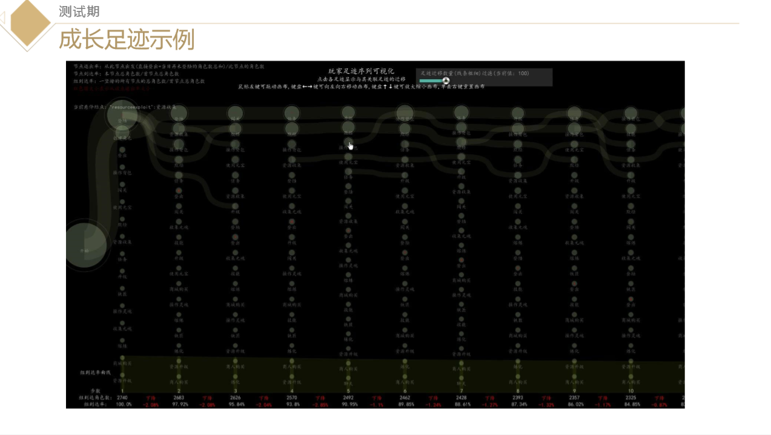Click the large 开始 circle on left edge
Screen dimensions: 771x435
click(85, 245)
